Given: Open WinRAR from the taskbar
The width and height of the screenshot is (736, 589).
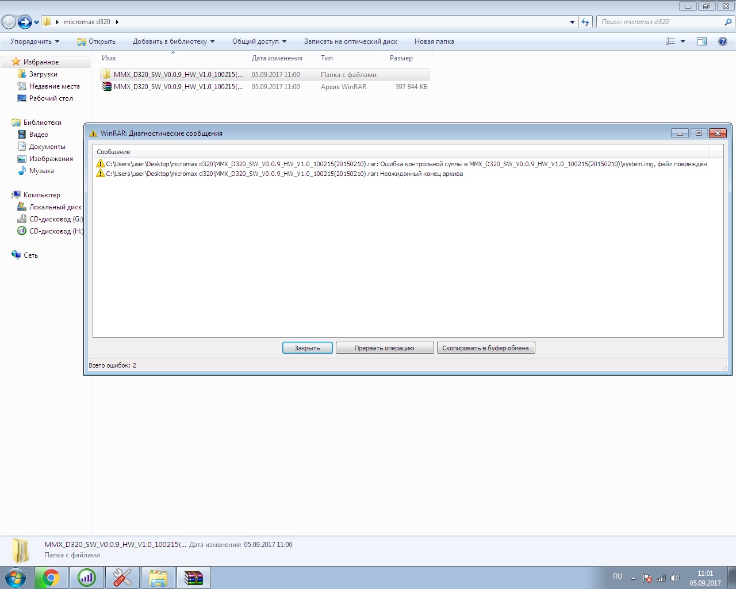Looking at the screenshot, I should pyautogui.click(x=193, y=577).
